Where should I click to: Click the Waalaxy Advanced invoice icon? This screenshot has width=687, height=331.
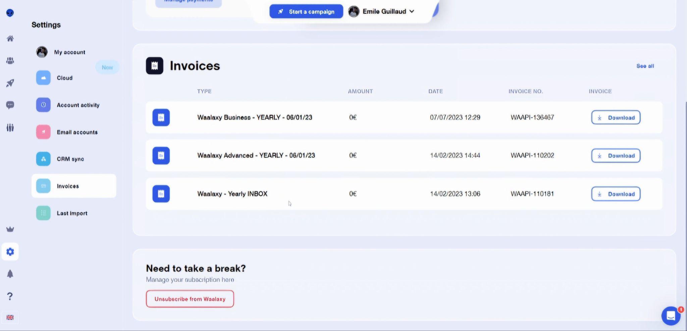[x=161, y=155]
